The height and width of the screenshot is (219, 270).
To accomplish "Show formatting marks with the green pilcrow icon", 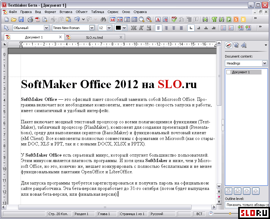I will tap(214, 19).
